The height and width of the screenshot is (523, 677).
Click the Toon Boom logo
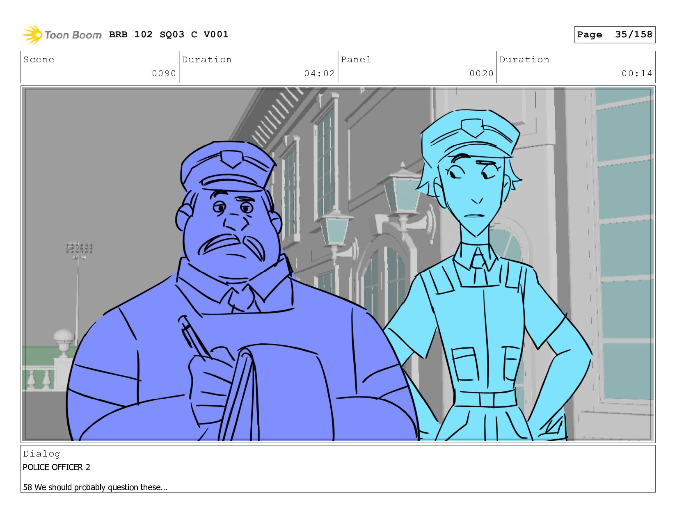point(62,35)
